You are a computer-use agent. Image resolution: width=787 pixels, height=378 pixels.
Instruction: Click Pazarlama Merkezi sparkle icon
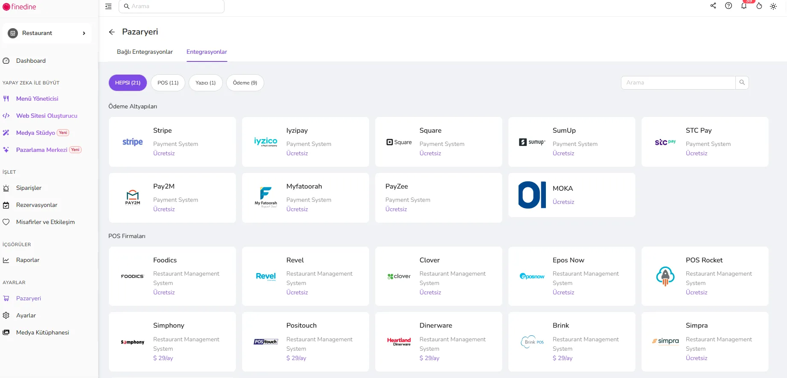(x=6, y=150)
